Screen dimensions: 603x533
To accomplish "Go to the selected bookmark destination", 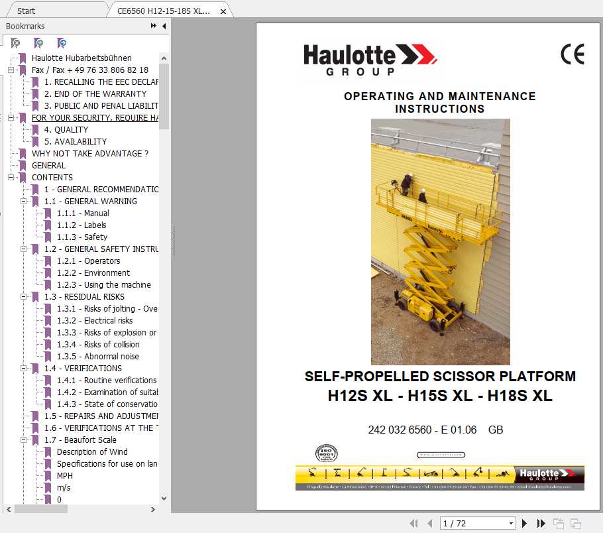I will [61, 42].
